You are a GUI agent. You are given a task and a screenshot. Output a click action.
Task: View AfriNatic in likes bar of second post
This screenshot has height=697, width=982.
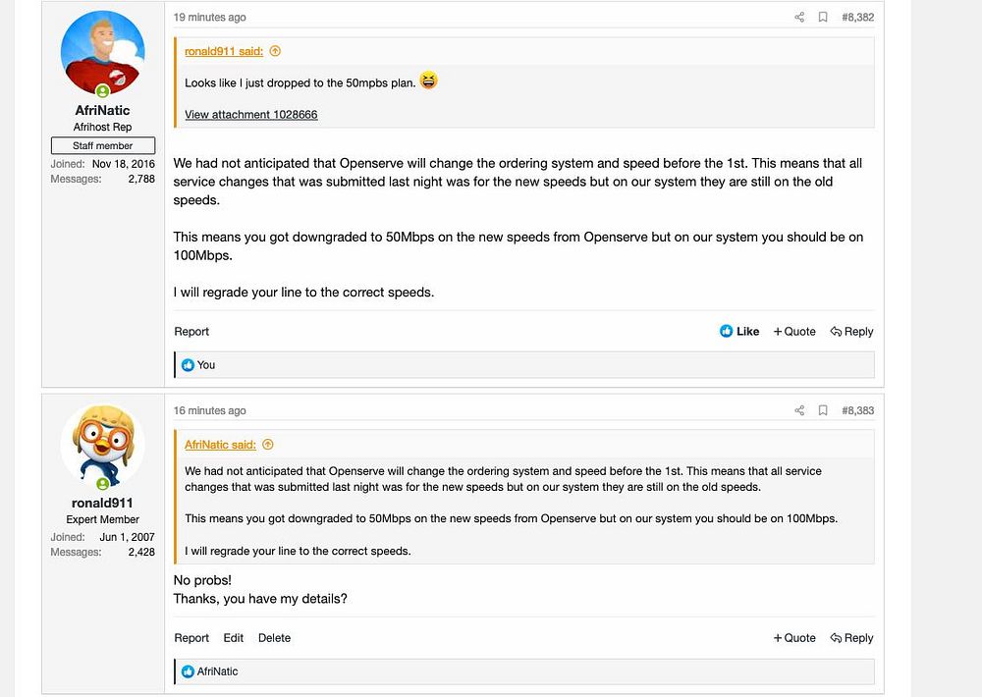coord(217,671)
